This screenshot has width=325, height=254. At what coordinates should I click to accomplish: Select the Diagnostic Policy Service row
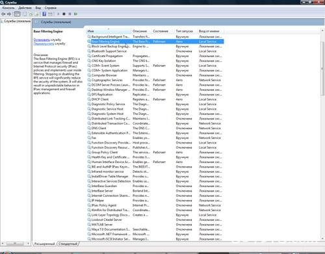[x=155, y=104]
